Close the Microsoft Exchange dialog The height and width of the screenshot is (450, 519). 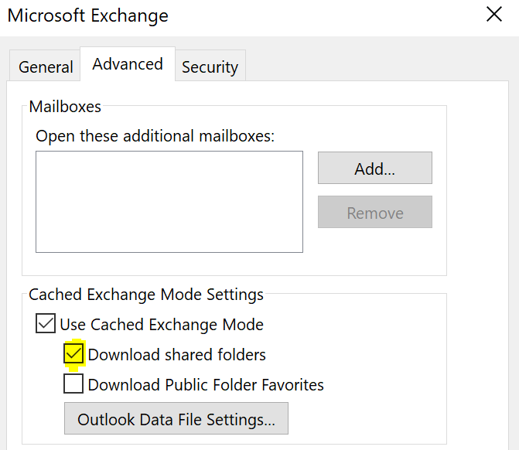pos(494,15)
